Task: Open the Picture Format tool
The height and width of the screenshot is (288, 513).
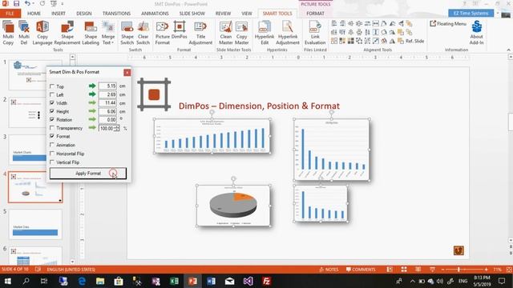Action: pyautogui.click(x=162, y=33)
